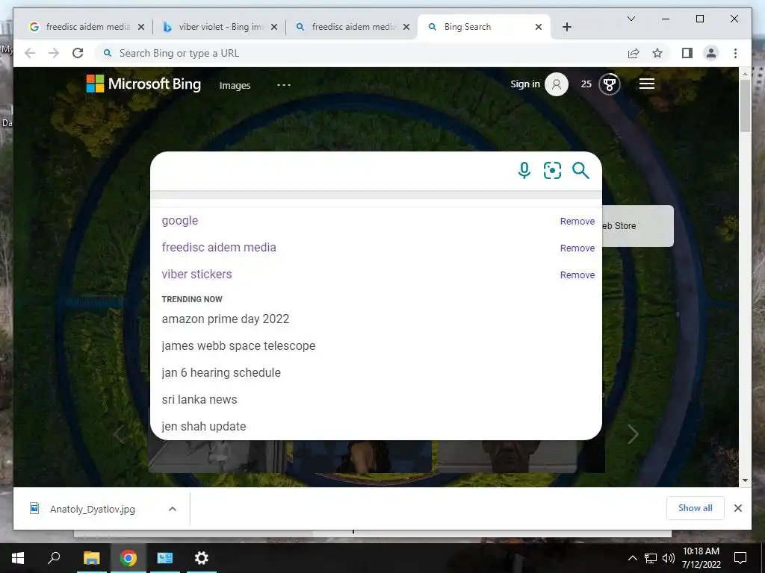This screenshot has width=765, height=573.
Task: Open the three-dots more menu next to Images
Action: pyautogui.click(x=283, y=85)
